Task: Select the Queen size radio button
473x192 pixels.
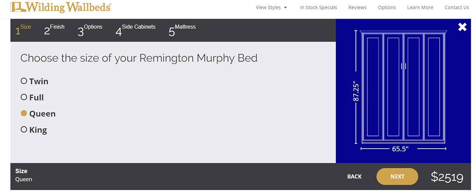Action: click(24, 114)
